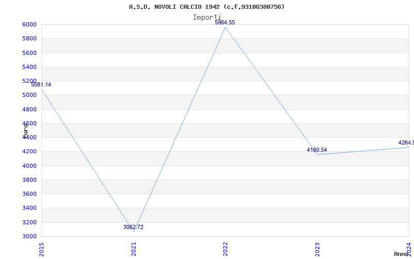Click the 4800 y-axis value

click(x=29, y=109)
